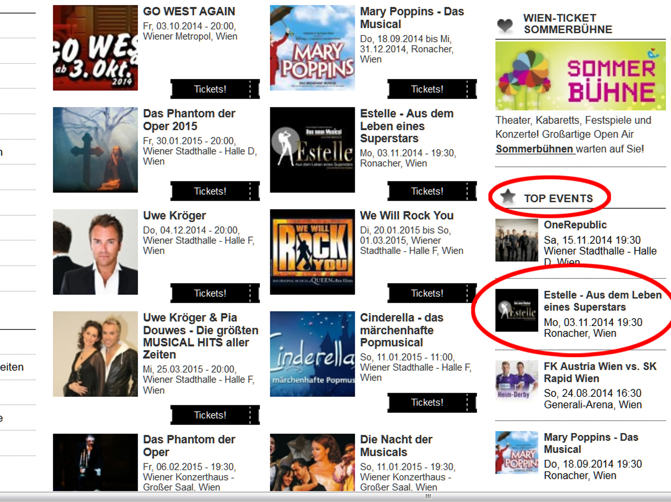Image resolution: width=671 pixels, height=502 pixels.
Task: Open Mary Poppins - Das Musical title in main list
Action: click(x=412, y=18)
